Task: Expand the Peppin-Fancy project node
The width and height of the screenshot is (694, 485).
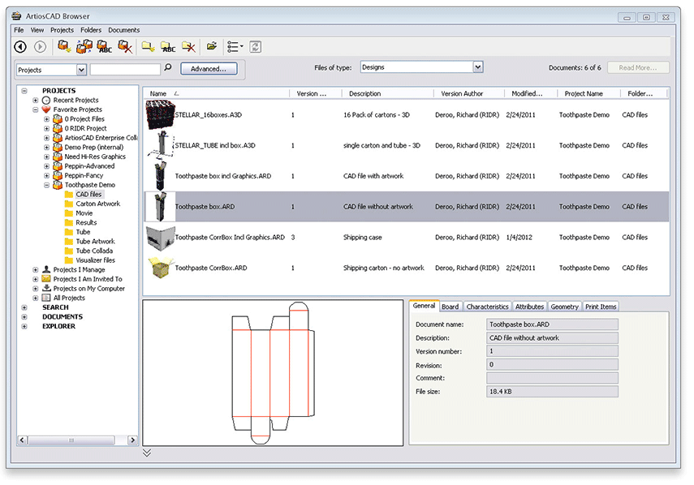Action: click(46, 175)
